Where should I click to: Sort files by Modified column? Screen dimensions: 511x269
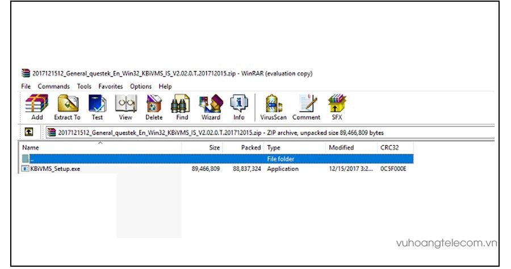point(351,148)
